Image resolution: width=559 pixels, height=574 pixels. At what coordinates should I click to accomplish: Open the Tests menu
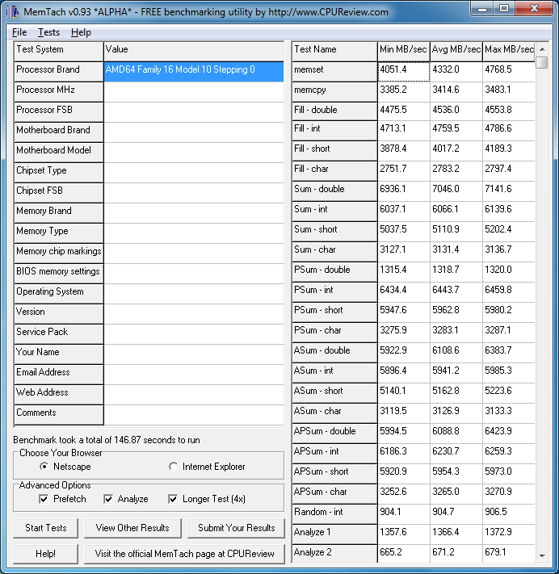tap(48, 32)
